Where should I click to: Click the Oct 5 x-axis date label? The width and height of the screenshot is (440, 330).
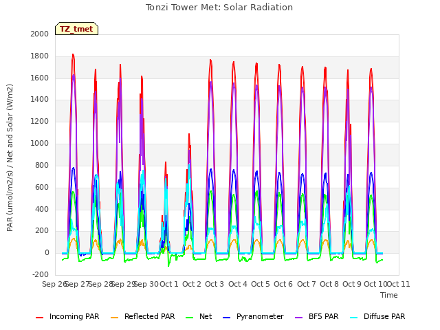261,284
